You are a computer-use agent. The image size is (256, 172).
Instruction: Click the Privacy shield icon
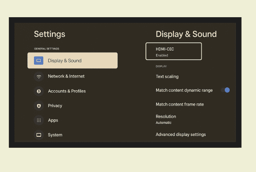click(39, 106)
